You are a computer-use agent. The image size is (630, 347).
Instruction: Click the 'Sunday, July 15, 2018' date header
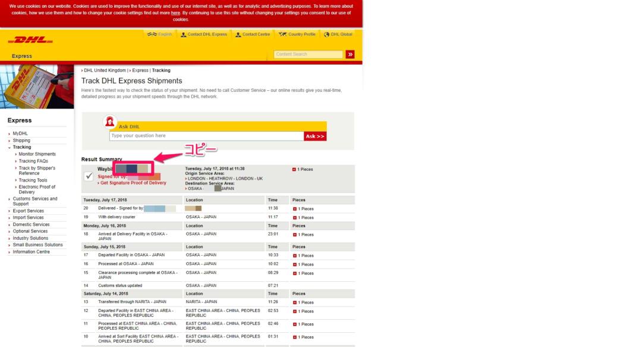point(105,247)
